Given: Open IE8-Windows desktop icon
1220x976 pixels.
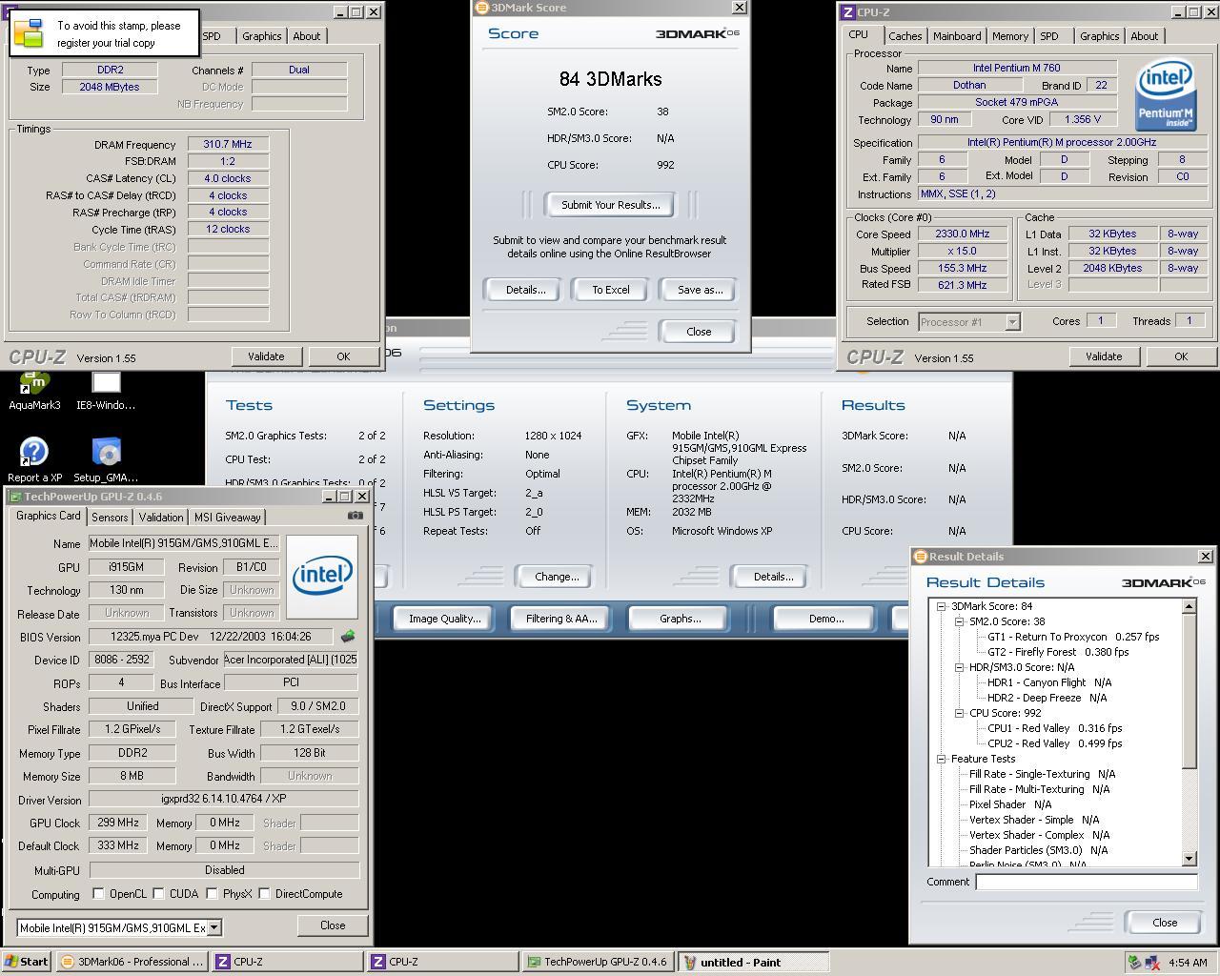Looking at the screenshot, I should pos(106,391).
